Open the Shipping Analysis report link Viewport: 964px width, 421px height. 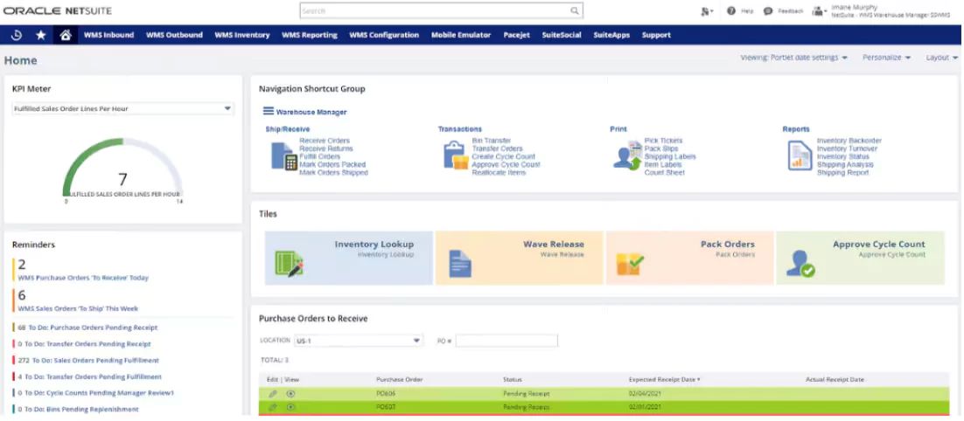click(845, 164)
